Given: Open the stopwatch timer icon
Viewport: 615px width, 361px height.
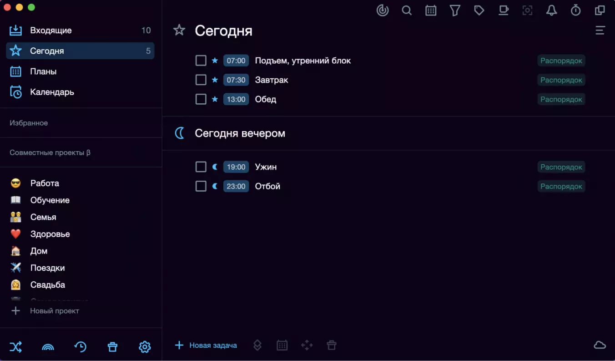Looking at the screenshot, I should 576,10.
